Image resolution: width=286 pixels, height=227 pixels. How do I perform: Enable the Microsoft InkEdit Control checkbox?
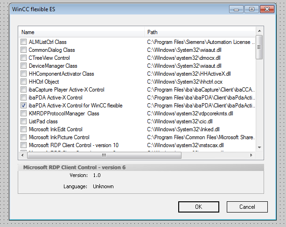click(x=23, y=129)
